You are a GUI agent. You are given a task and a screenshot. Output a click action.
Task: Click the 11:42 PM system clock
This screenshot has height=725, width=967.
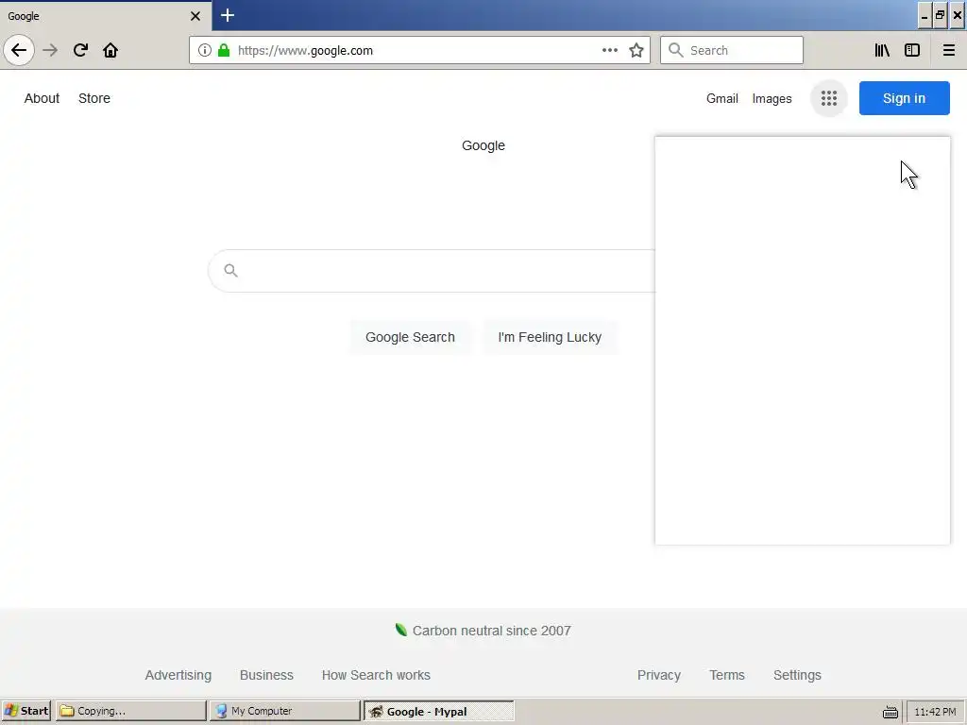[x=935, y=712]
